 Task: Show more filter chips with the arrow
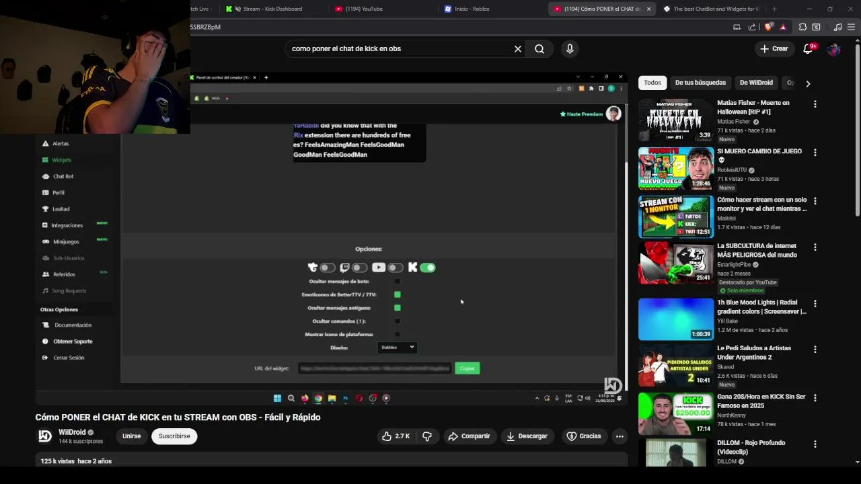click(808, 83)
